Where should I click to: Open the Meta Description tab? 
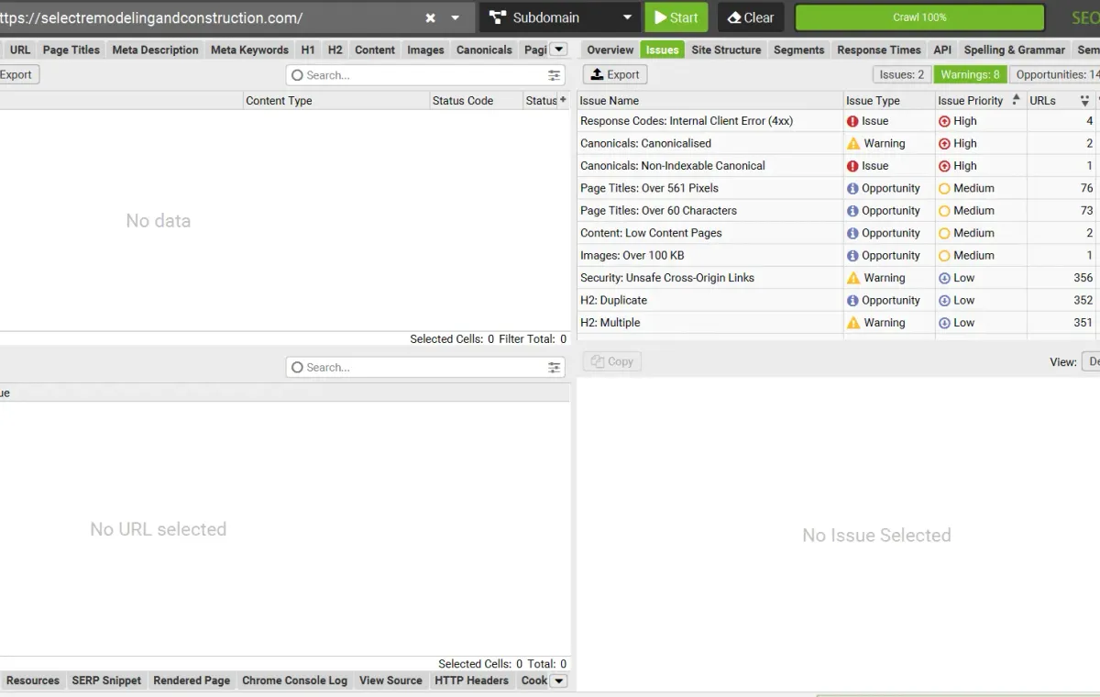(x=155, y=50)
